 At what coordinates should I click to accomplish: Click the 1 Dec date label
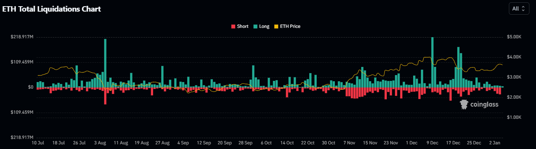click(x=412, y=143)
